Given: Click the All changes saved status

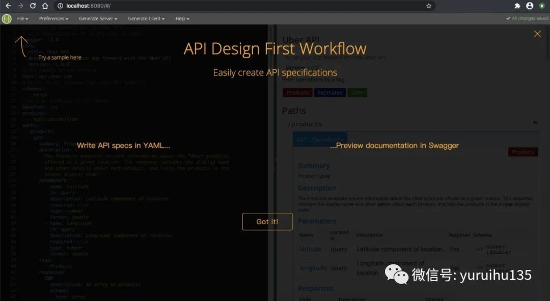Looking at the screenshot, I should pos(527,18).
